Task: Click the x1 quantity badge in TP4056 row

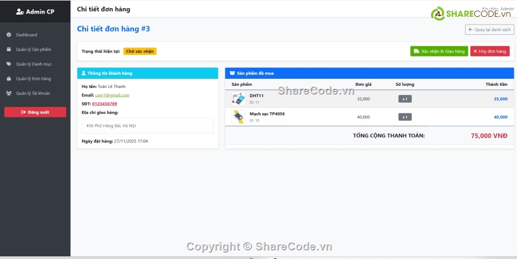Action: 405,117
